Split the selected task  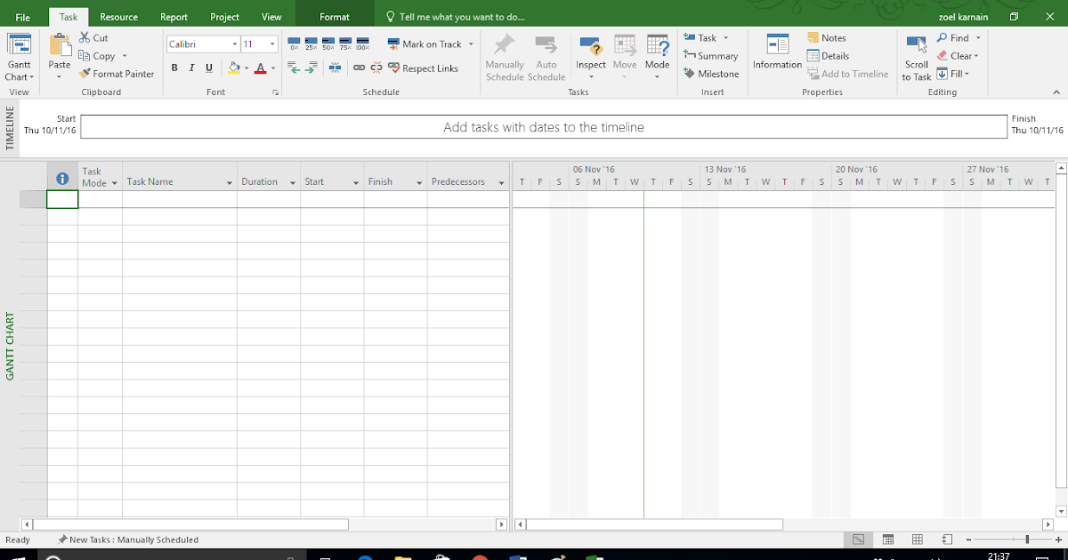point(334,68)
